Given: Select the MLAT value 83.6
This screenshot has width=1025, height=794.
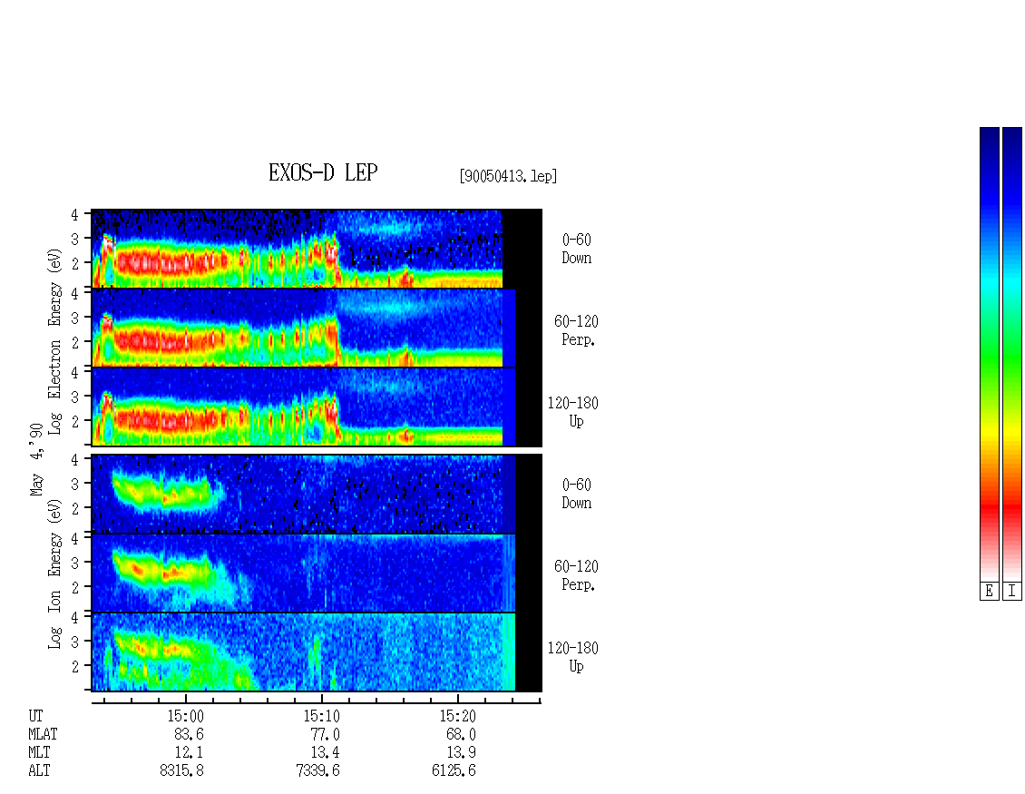Looking at the screenshot, I should tap(189, 734).
